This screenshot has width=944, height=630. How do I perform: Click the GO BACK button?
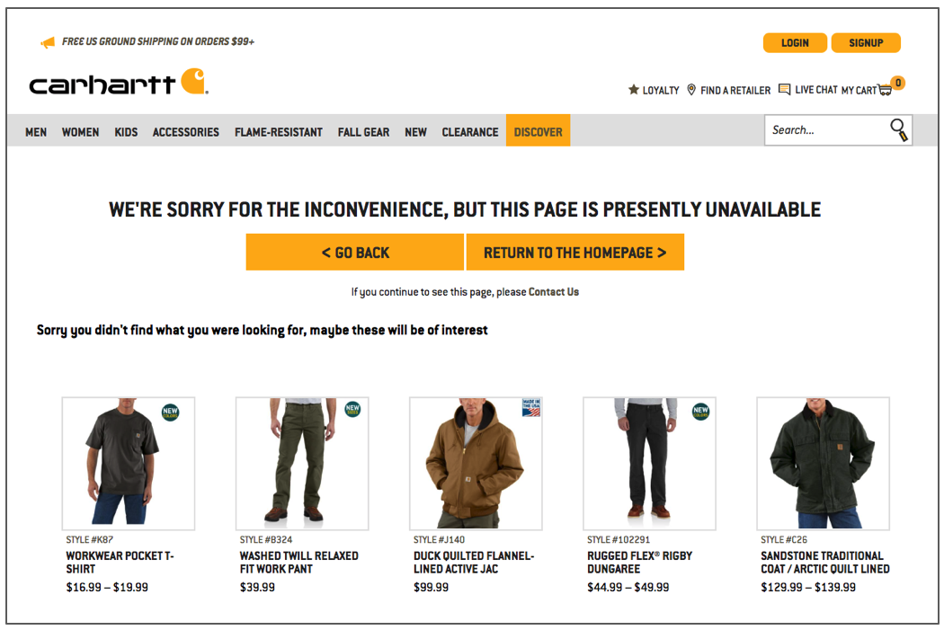[353, 252]
